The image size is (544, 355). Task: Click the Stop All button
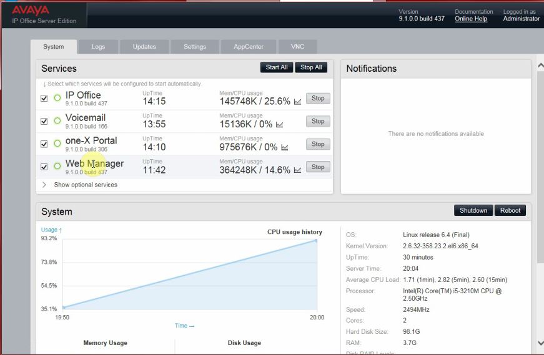pyautogui.click(x=311, y=67)
